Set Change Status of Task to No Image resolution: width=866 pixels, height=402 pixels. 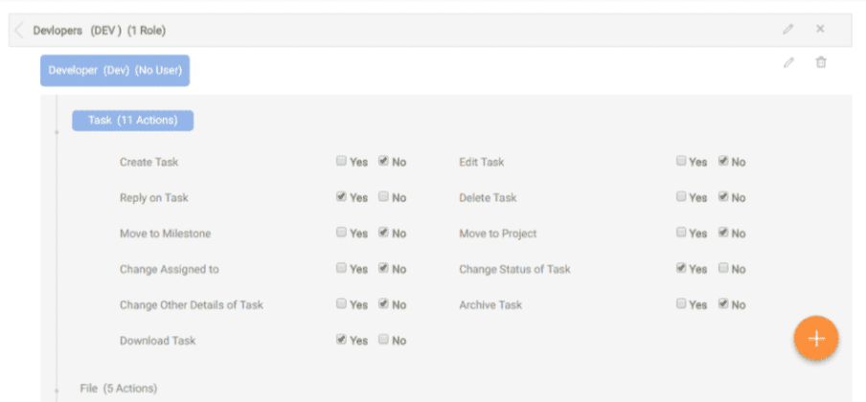tap(723, 269)
